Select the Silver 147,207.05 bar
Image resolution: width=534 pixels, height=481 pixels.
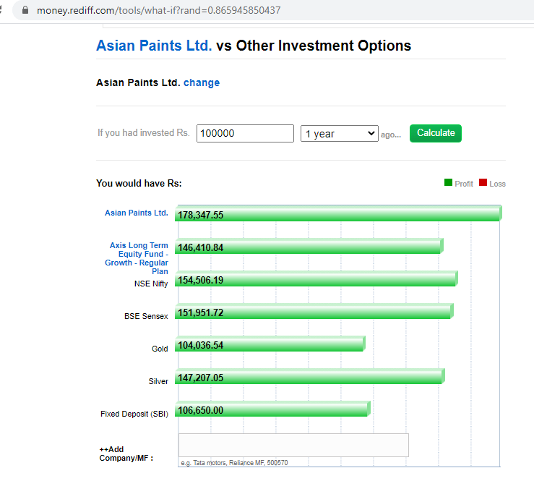click(310, 376)
